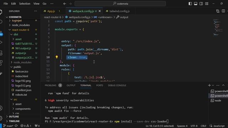Open customize layout icon
Image resolution: width=228 pixels, height=128 pixels.
pos(207,4)
